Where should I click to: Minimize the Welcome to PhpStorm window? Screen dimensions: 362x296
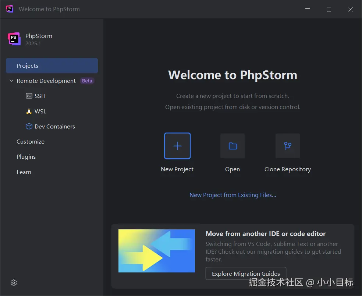(308, 9)
